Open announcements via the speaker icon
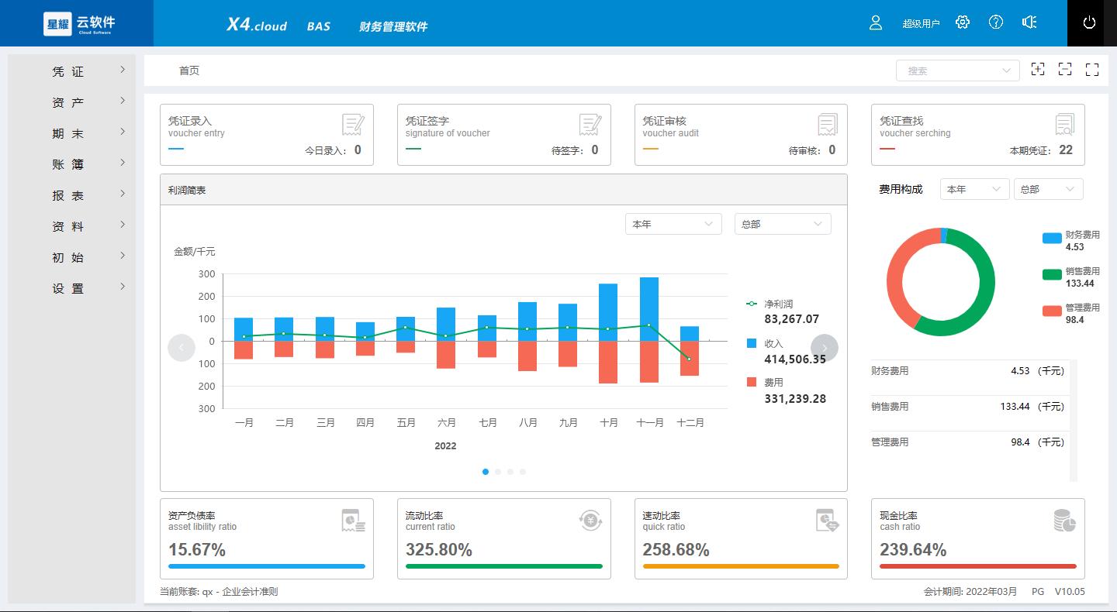1117x612 pixels. coord(1029,22)
